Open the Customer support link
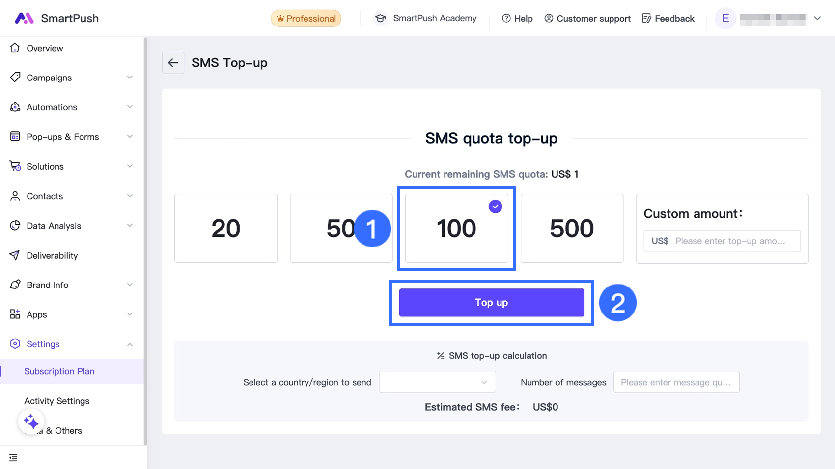The width and height of the screenshot is (835, 469). click(x=587, y=18)
